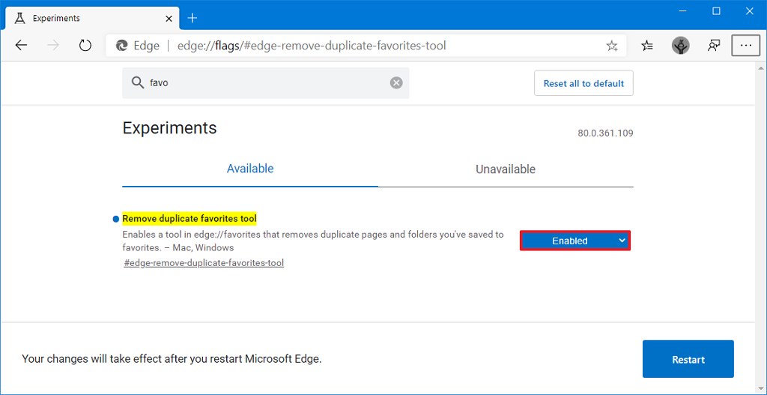The image size is (767, 395).
Task: Refresh the current page
Action: coord(85,46)
